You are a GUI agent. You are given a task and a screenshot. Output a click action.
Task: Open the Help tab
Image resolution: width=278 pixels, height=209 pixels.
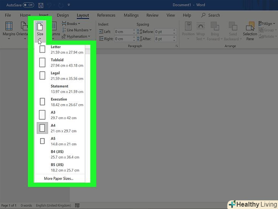click(187, 15)
